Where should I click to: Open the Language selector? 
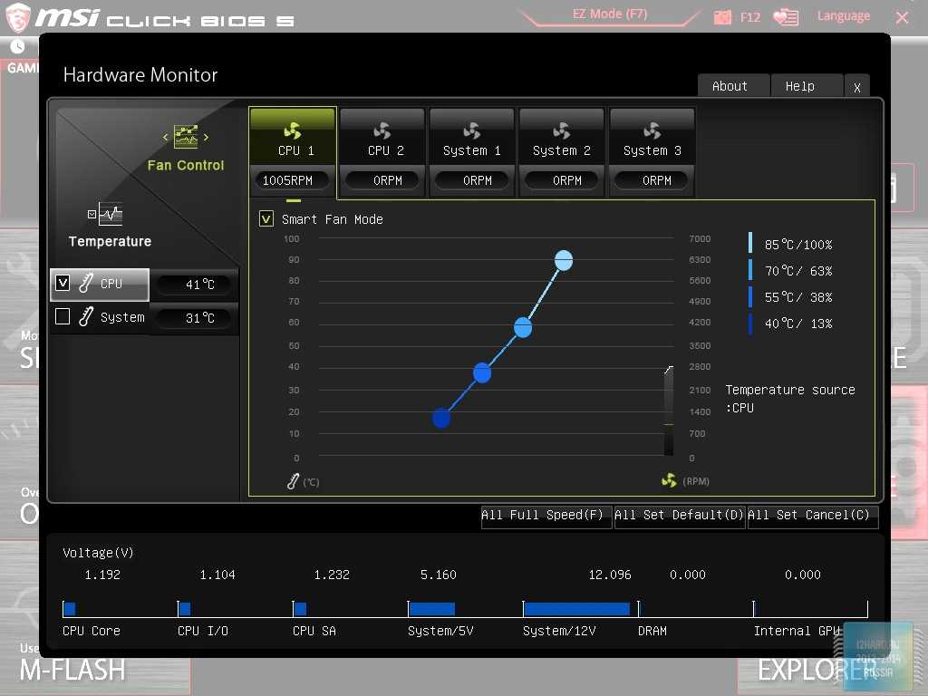coord(843,16)
